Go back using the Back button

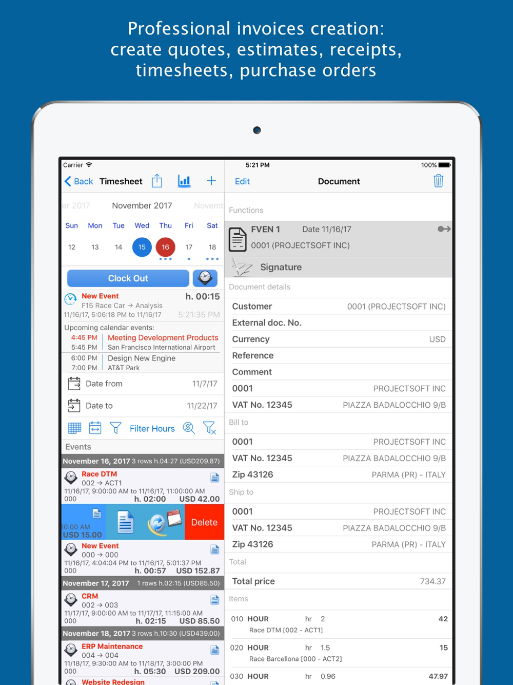pyautogui.click(x=78, y=181)
